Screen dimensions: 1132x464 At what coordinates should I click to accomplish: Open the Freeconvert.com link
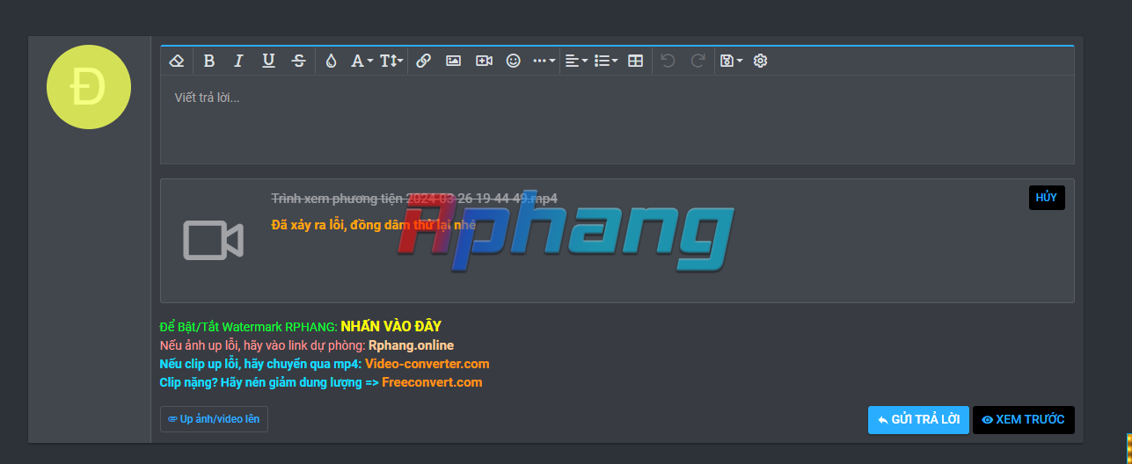(x=432, y=382)
